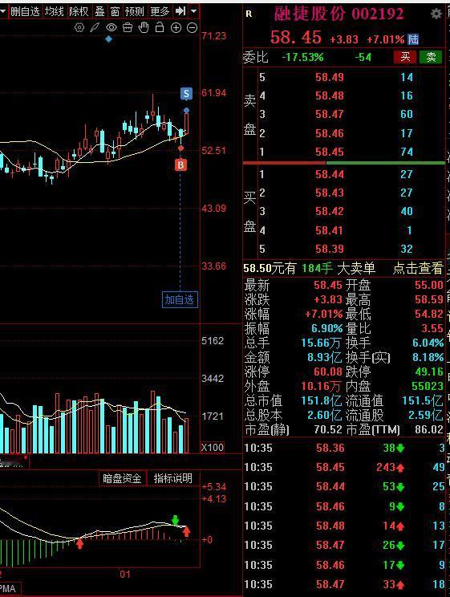The image size is (450, 597).
Task: Click the red B buy signal marker
Action: [180, 164]
